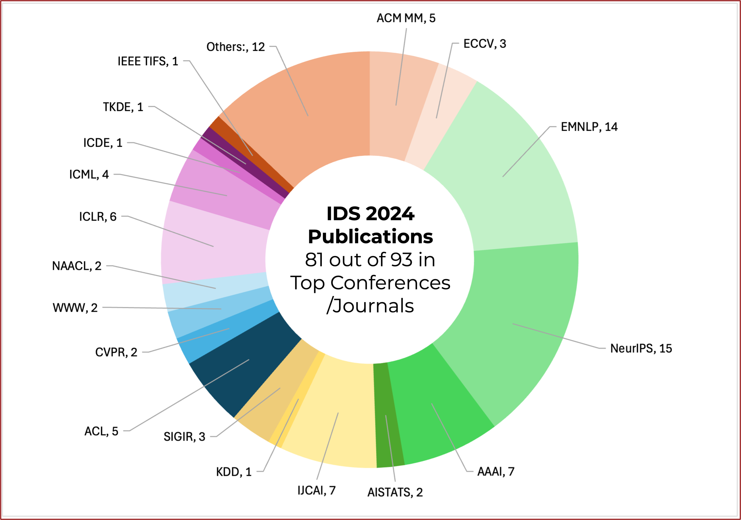Click the 'NeurIPS, 15' label
The width and height of the screenshot is (741, 520).
pyautogui.click(x=641, y=348)
